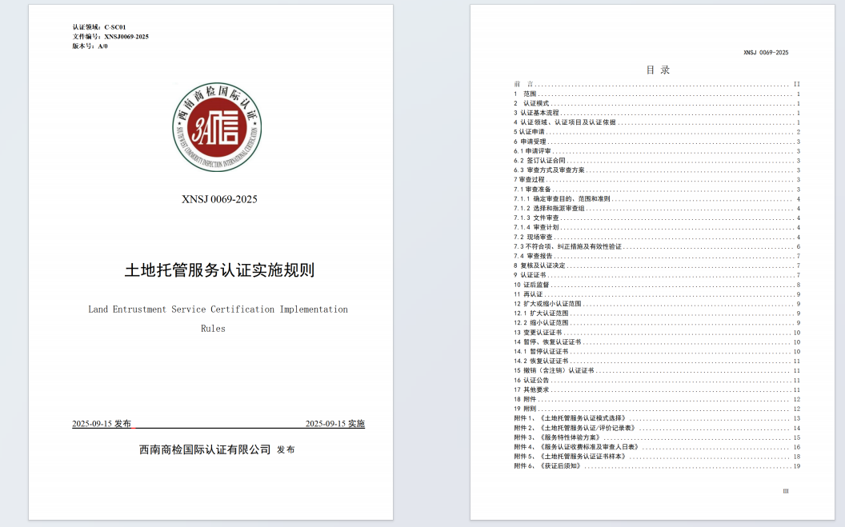Click page number 'III' at contents page bottom
The height and width of the screenshot is (527, 845).
[x=786, y=492]
